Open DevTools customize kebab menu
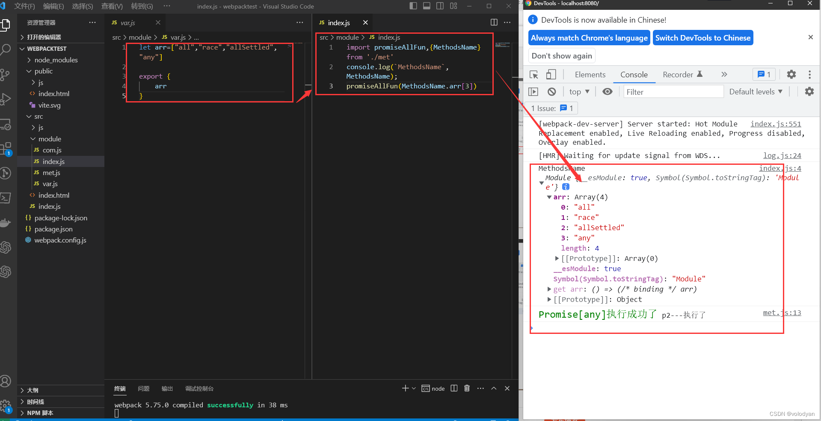Screen dimensions: 821x421 click(x=809, y=74)
